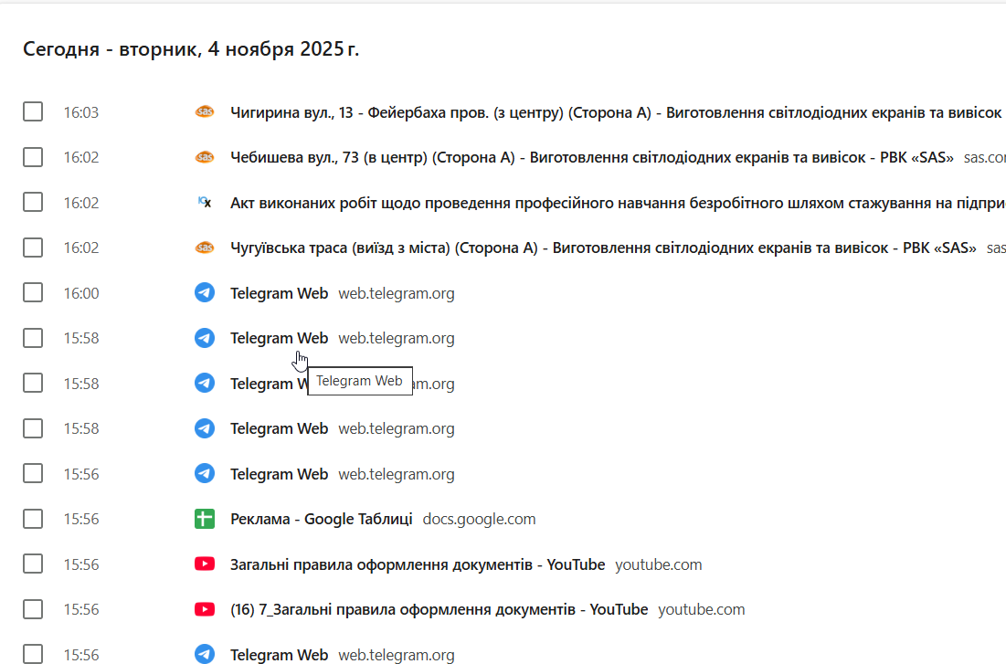
Task: Click the favicon next to Акт виконаних робіт
Action: pos(205,202)
